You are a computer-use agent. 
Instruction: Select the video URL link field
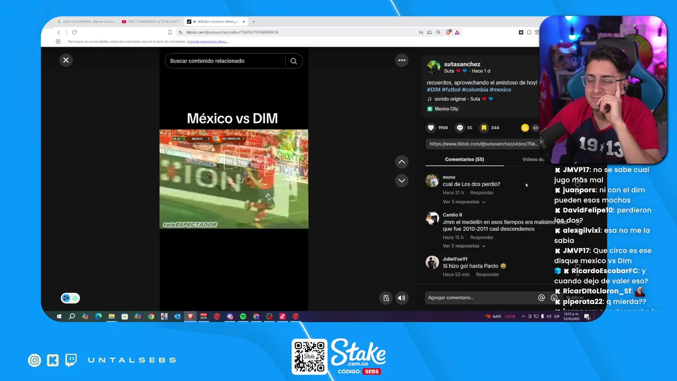pyautogui.click(x=483, y=144)
